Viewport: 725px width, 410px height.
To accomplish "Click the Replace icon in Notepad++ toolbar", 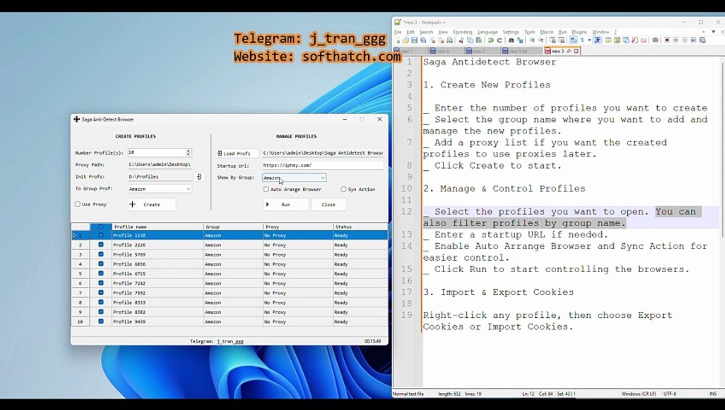I will point(520,40).
